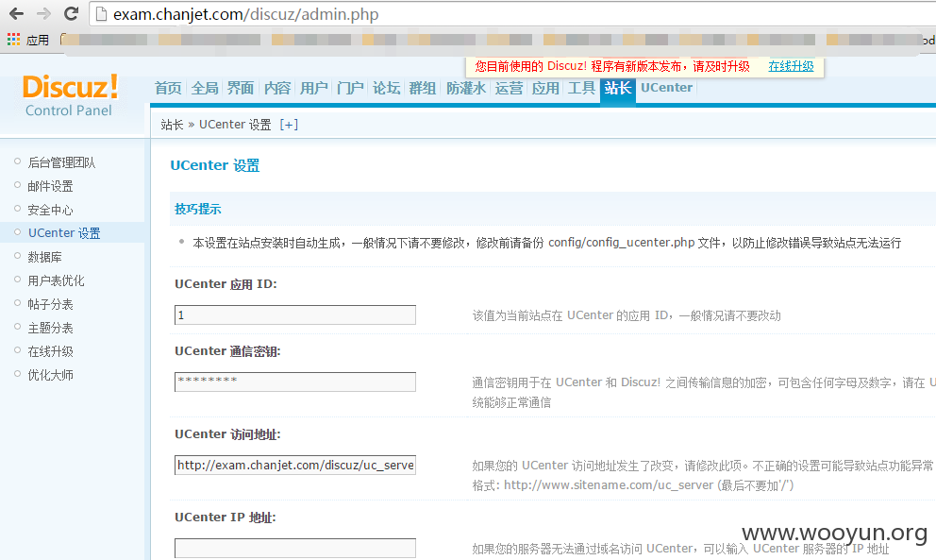Click the UCenter IP 地址 input field

295,548
